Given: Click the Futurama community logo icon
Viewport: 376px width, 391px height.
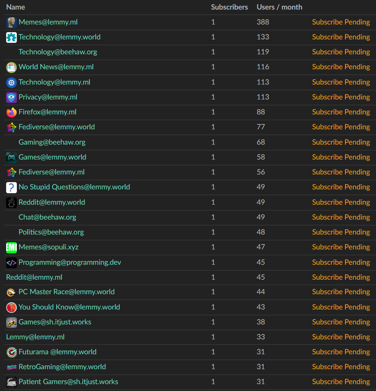Looking at the screenshot, I should pyautogui.click(x=11, y=352).
